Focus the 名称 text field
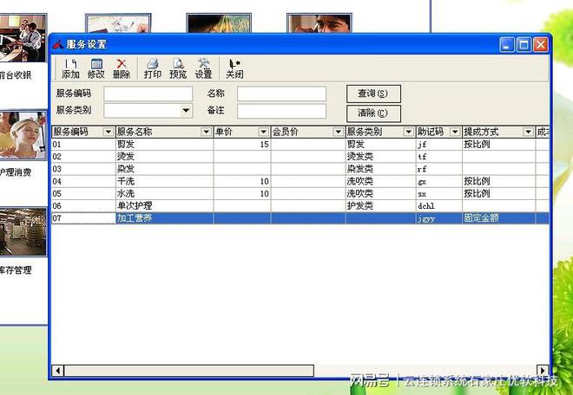The width and height of the screenshot is (573, 395). click(x=281, y=94)
